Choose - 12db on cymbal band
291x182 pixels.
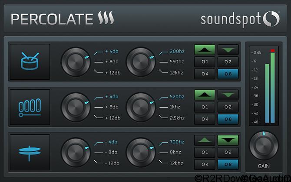point(112,163)
